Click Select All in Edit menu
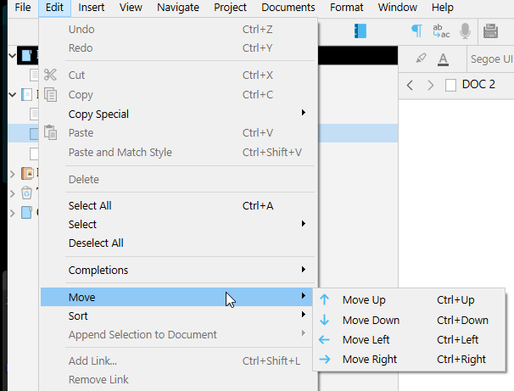This screenshot has width=514, height=391. tap(90, 206)
